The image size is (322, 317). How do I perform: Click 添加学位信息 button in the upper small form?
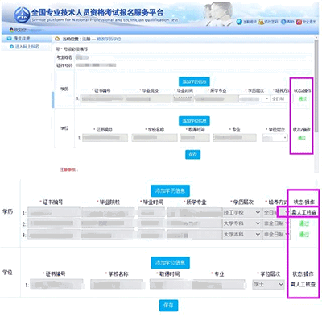tap(194, 121)
